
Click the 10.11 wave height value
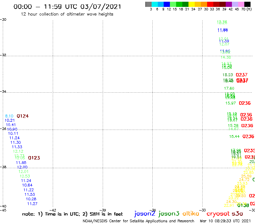(13, 134)
